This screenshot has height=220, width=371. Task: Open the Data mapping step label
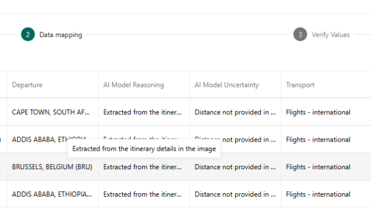click(x=61, y=35)
